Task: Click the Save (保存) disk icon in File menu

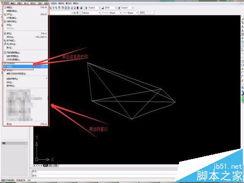Action: 5,34
